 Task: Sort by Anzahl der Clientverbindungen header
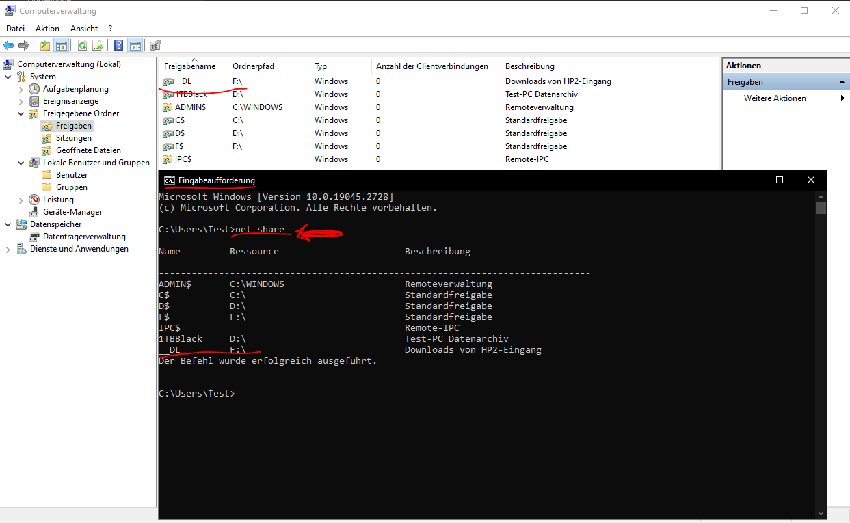point(436,66)
